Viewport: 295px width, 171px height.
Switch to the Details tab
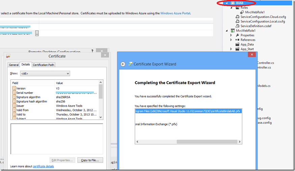coord(26,64)
